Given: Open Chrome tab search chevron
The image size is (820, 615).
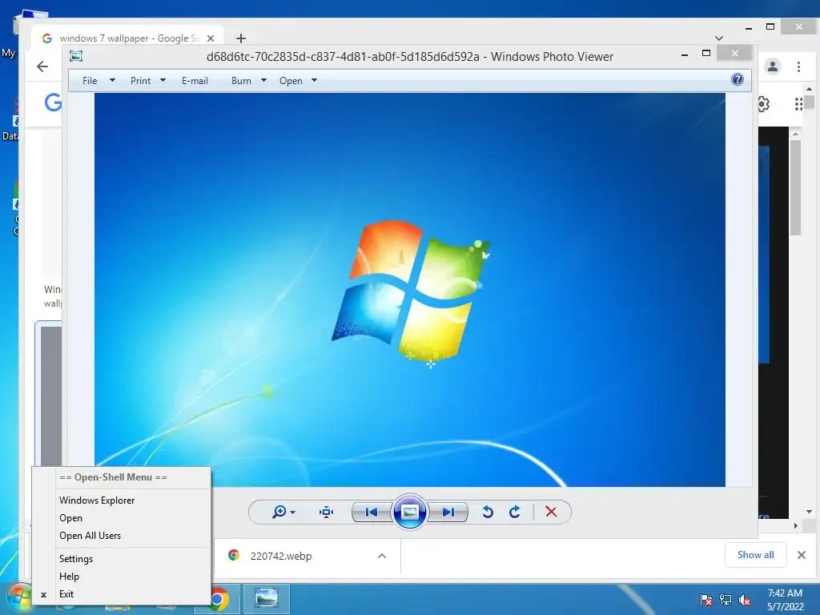Looking at the screenshot, I should [x=719, y=38].
